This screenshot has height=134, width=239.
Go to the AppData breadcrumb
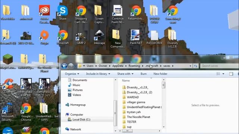pyautogui.click(x=118, y=66)
